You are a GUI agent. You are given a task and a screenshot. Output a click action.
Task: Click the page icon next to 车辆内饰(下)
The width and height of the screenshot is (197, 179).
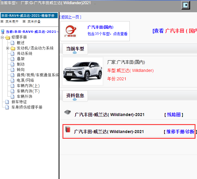coord(13,91)
